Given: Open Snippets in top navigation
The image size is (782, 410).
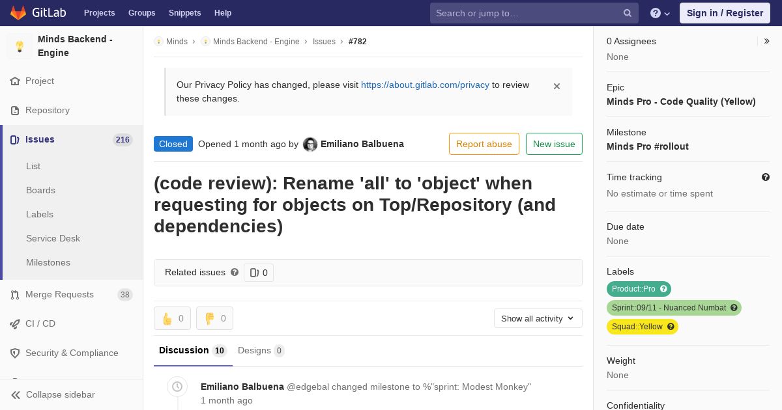Looking at the screenshot, I should (184, 13).
